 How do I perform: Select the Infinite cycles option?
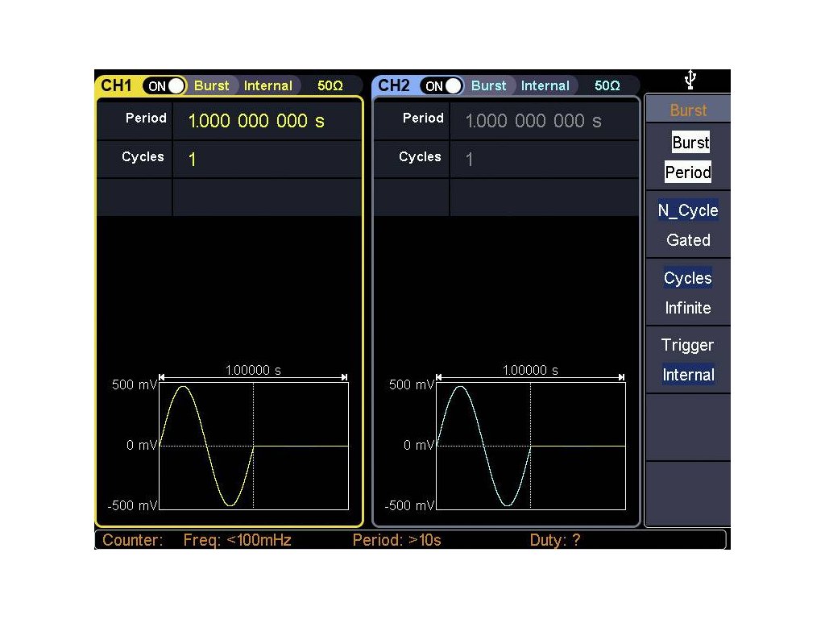click(x=688, y=308)
